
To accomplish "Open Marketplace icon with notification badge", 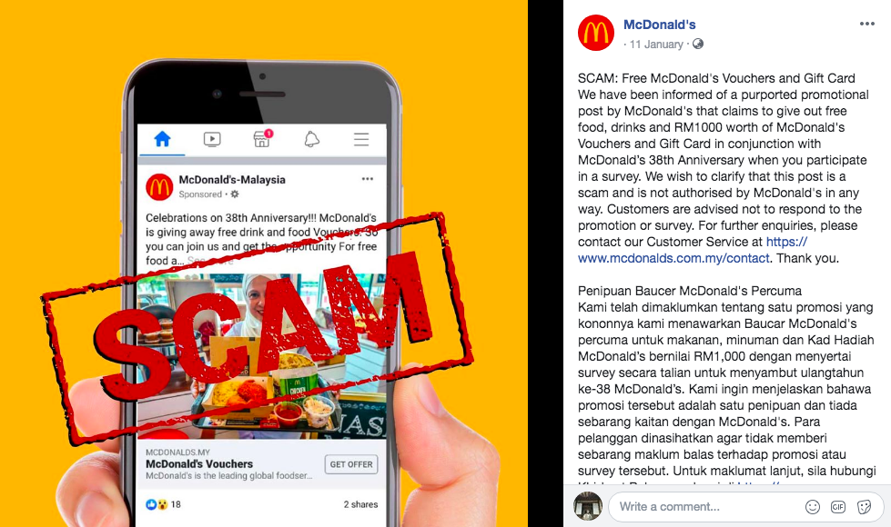I will tap(262, 138).
